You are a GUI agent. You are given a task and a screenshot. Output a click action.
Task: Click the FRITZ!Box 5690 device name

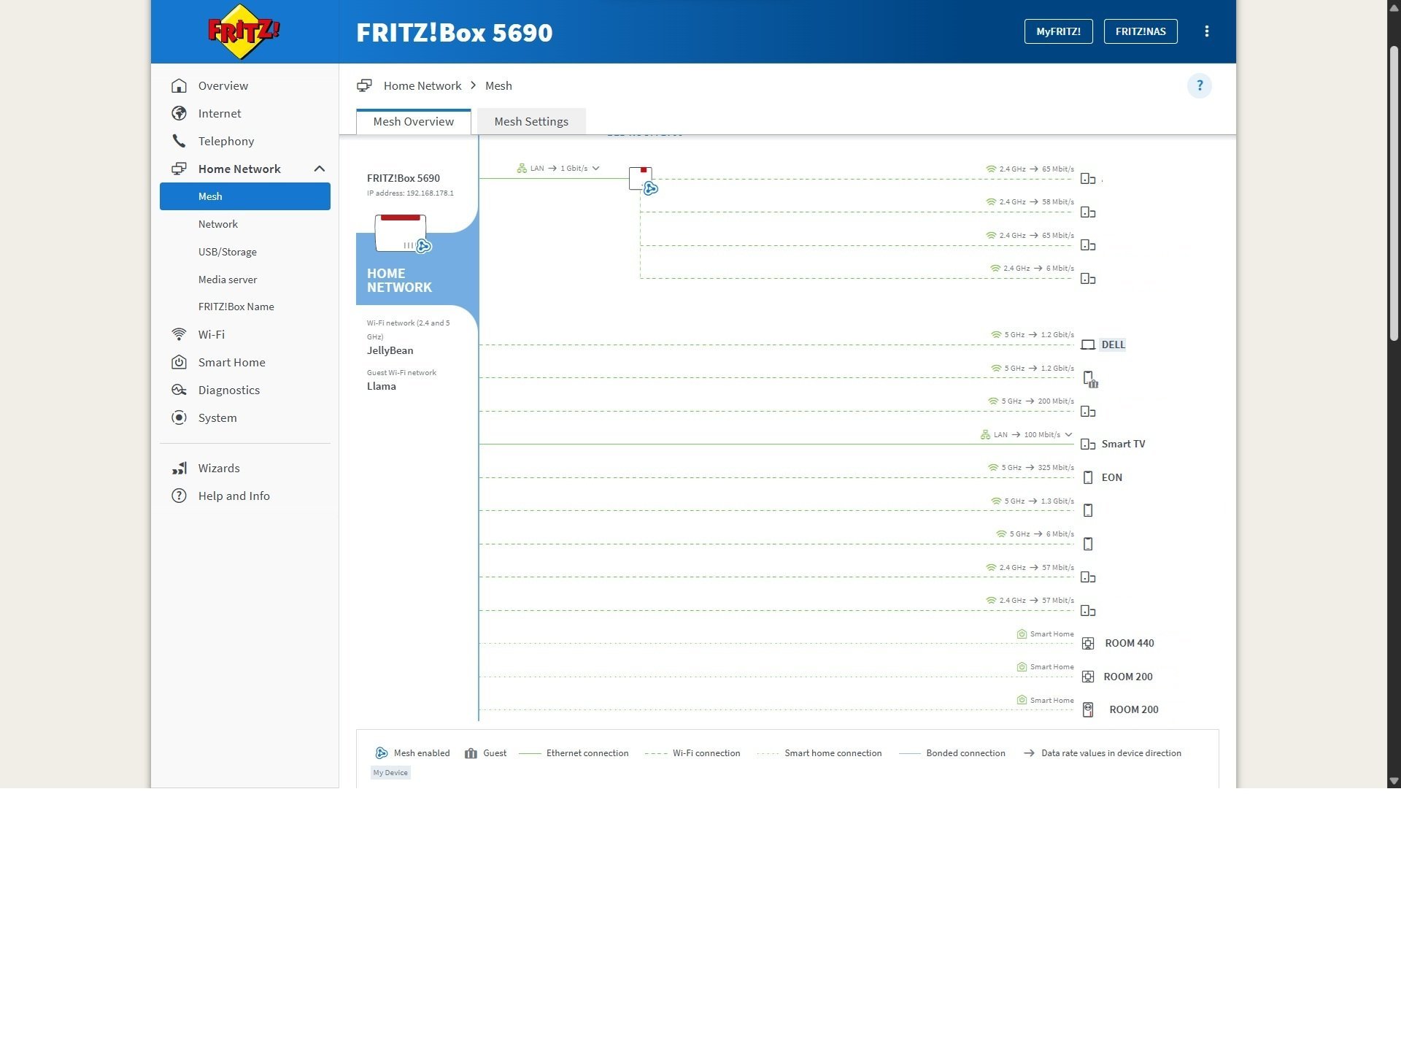[x=404, y=178]
